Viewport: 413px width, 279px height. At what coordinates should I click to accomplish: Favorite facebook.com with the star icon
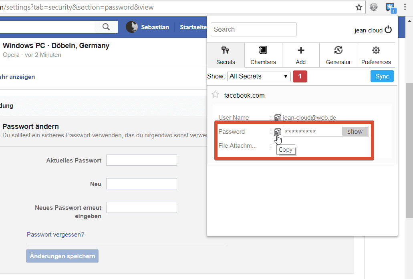(x=215, y=94)
